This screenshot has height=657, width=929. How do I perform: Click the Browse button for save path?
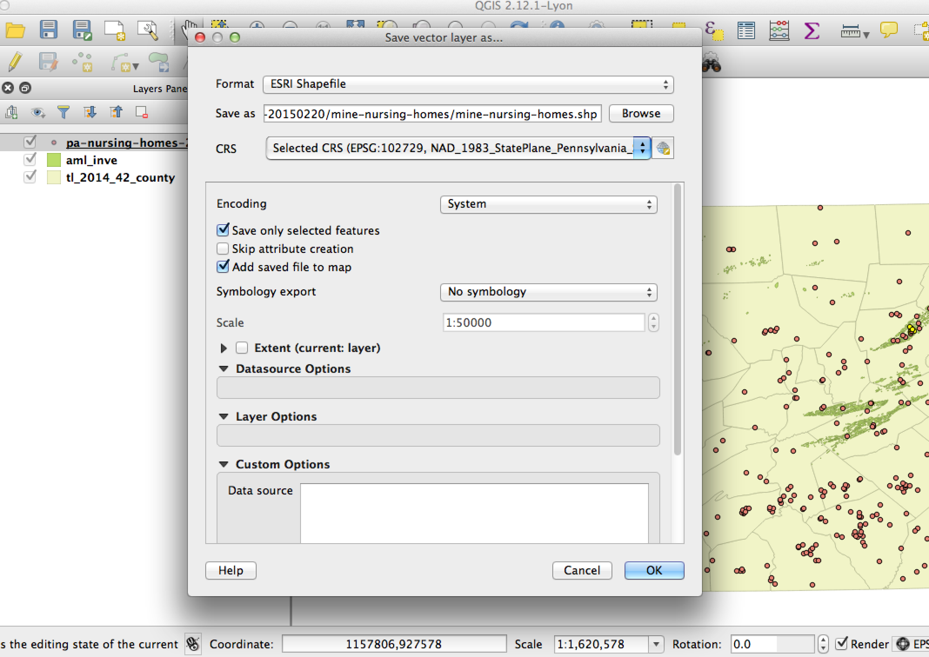click(639, 113)
